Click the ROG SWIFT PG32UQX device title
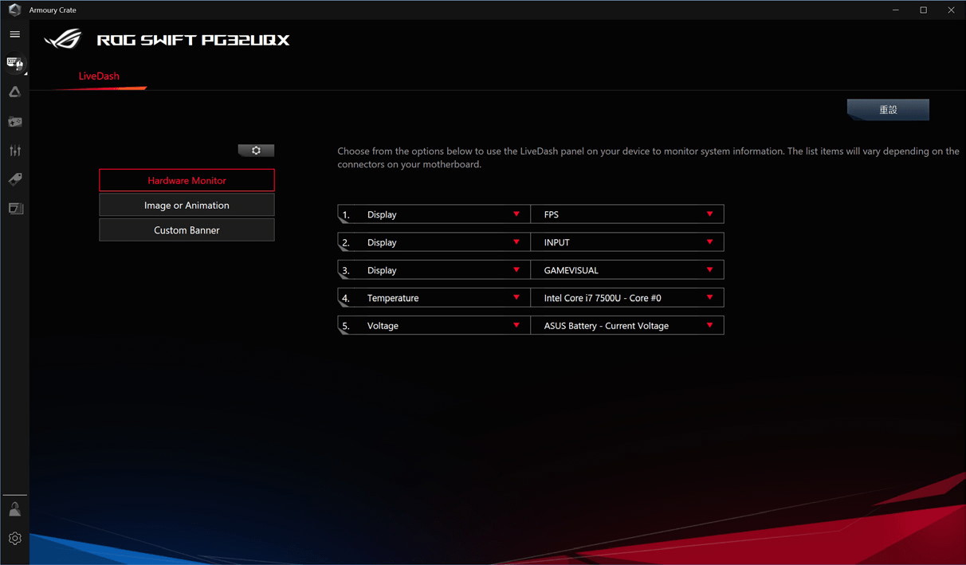The height and width of the screenshot is (565, 966). pyautogui.click(x=193, y=40)
